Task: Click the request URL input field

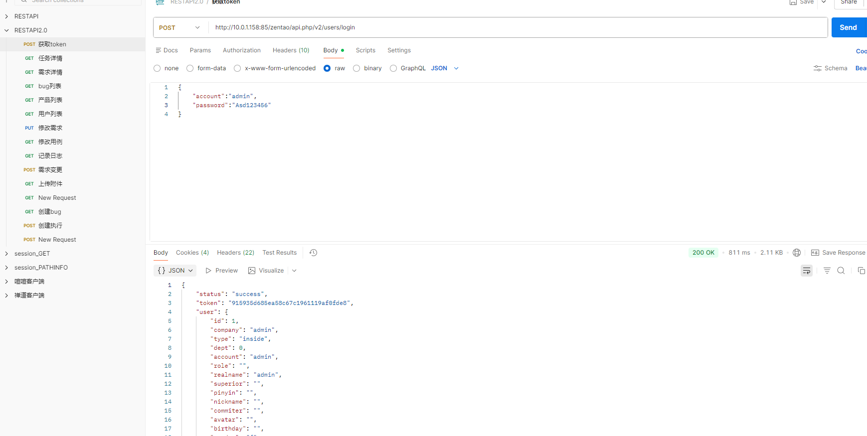Action: point(518,27)
